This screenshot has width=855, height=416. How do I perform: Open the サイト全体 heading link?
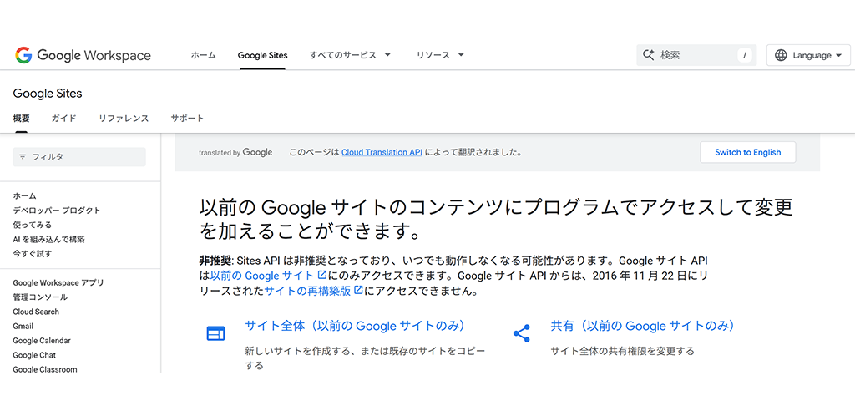point(354,326)
